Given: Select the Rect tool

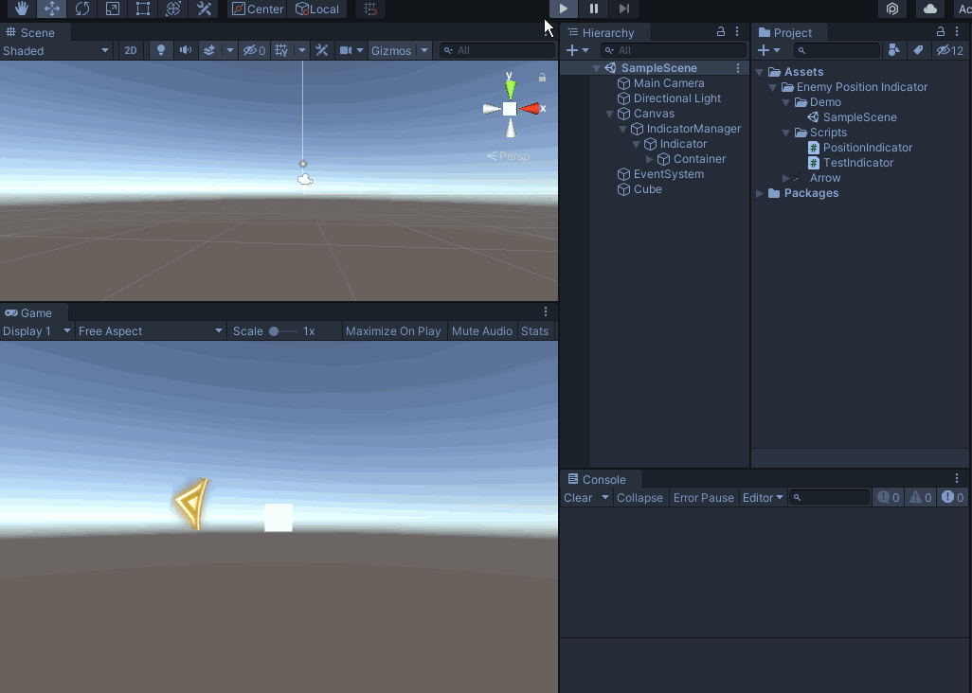Looking at the screenshot, I should [142, 9].
